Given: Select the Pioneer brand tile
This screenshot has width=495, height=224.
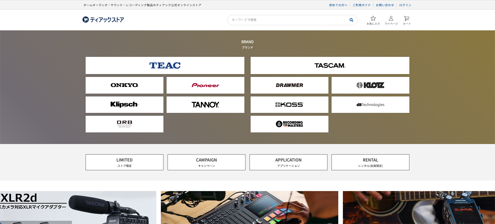Looking at the screenshot, I should (x=205, y=85).
